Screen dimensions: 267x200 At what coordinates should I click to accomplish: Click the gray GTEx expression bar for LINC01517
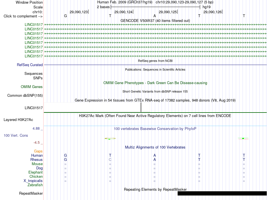click(x=141, y=107)
